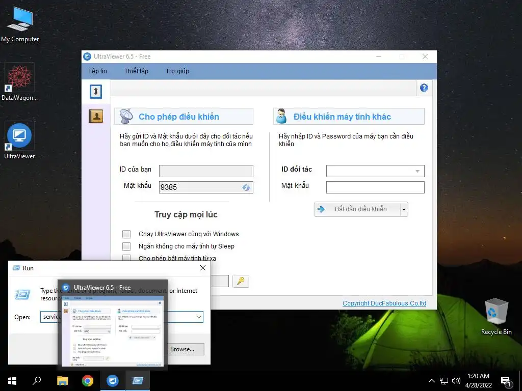Open the UltraViewer desktop shortcut
The image size is (522, 391).
(x=19, y=142)
